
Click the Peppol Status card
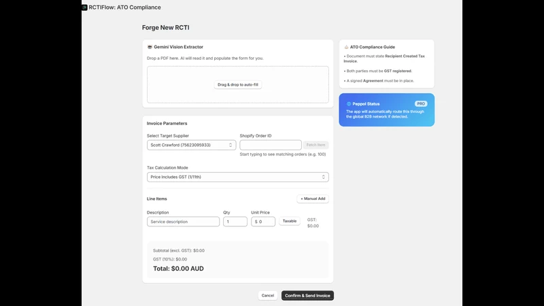pyautogui.click(x=386, y=109)
